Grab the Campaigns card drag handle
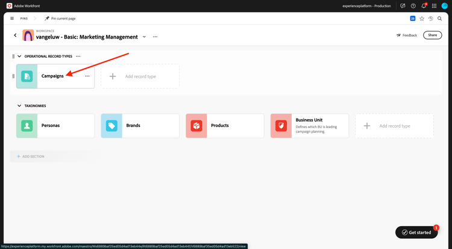 (13, 76)
